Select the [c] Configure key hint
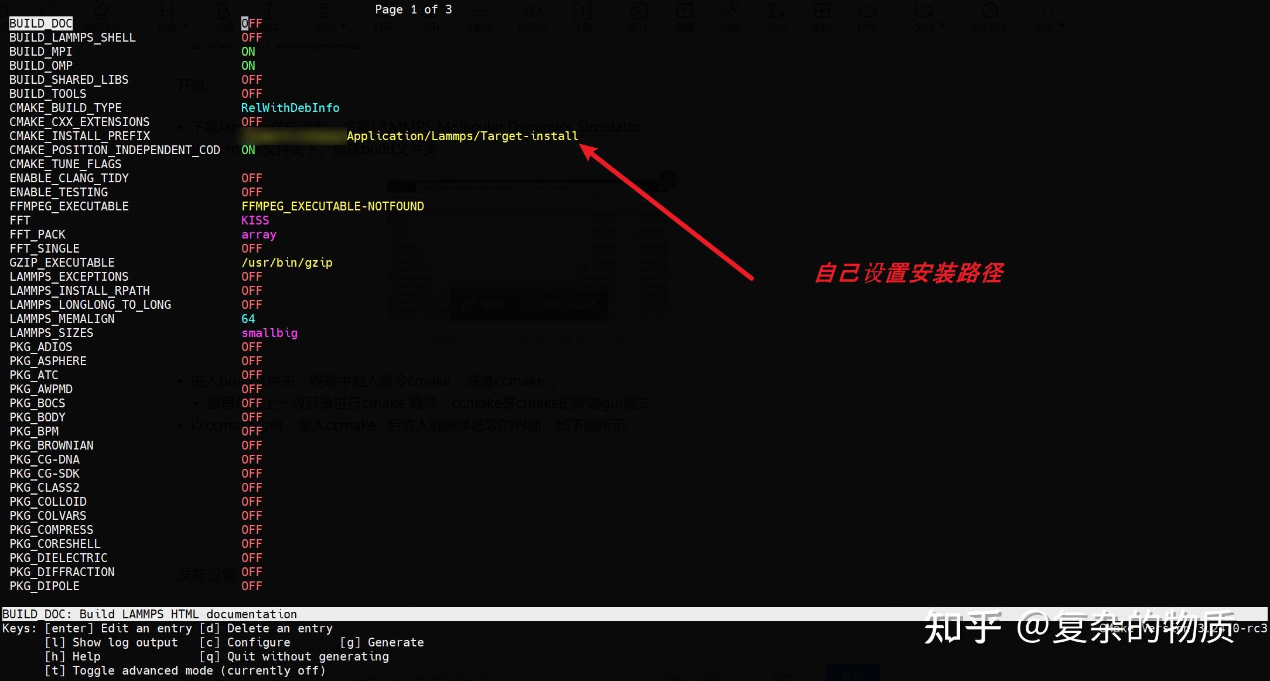Image resolution: width=1270 pixels, height=681 pixels. [x=245, y=642]
